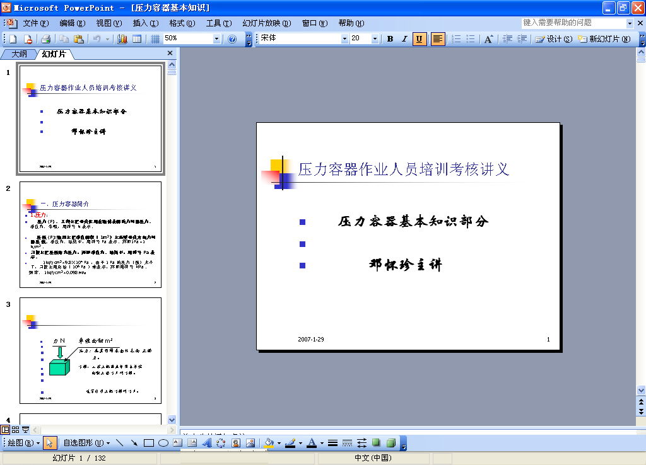Click the Font Color swatch button

point(311,443)
